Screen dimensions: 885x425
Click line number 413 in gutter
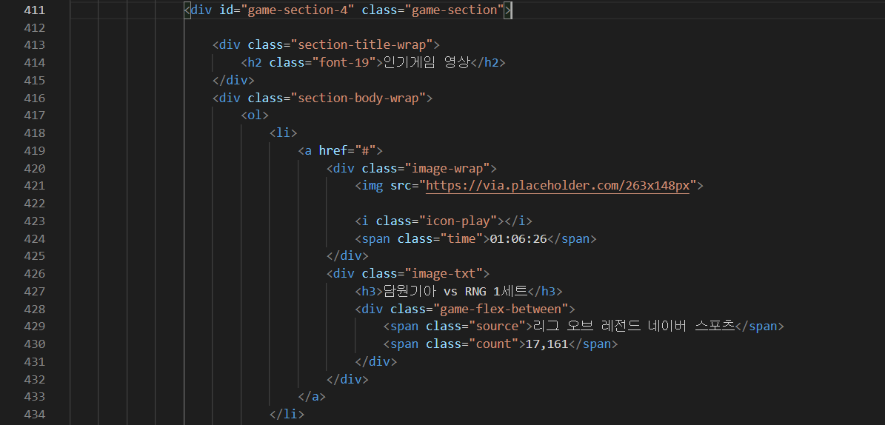(35, 44)
